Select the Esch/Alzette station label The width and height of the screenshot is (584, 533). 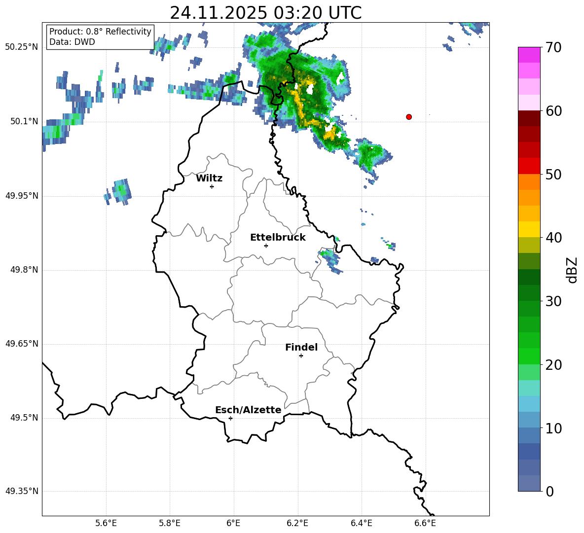(248, 410)
